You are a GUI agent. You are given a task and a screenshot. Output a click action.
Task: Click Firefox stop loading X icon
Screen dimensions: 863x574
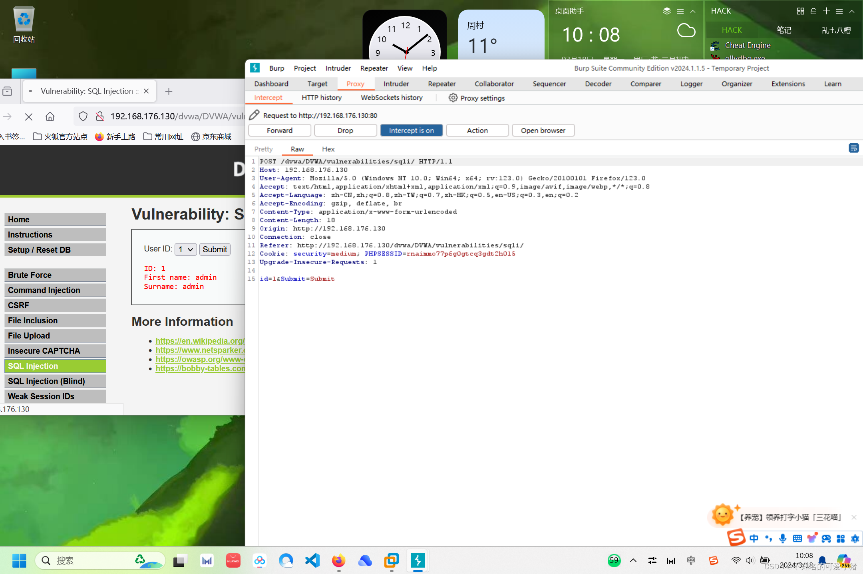point(29,117)
